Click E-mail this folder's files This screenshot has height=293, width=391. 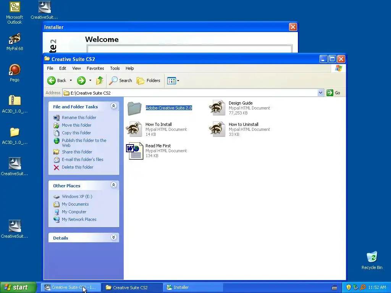[82, 159]
